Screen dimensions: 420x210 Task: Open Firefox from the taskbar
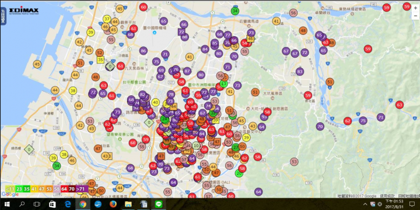coord(113,204)
